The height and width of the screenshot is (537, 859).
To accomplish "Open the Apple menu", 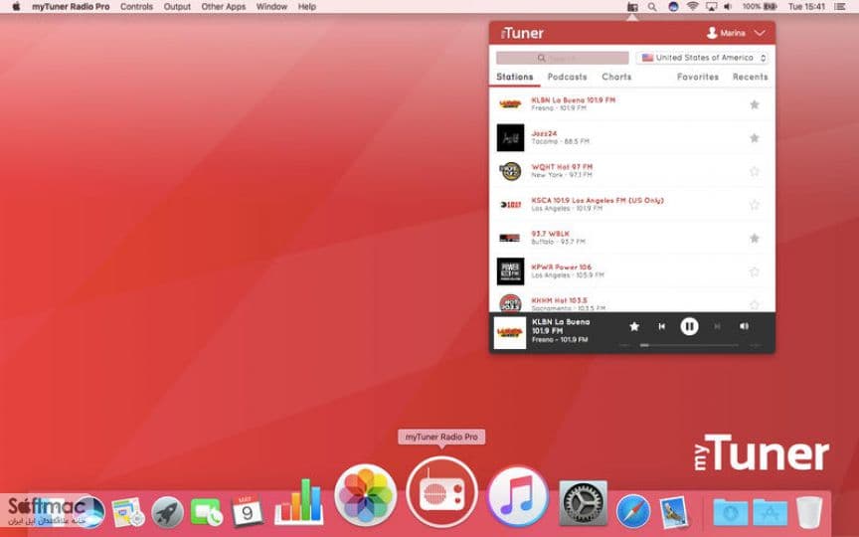I will [x=16, y=7].
